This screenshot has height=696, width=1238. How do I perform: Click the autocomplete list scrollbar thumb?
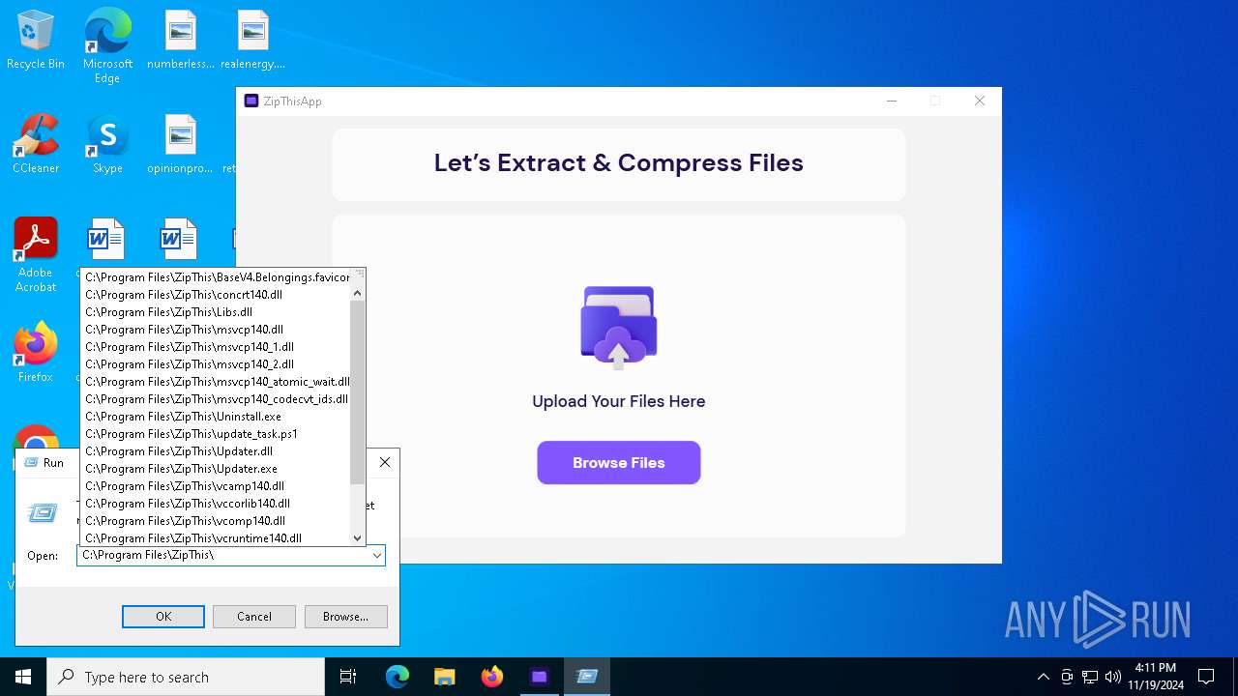(x=358, y=392)
